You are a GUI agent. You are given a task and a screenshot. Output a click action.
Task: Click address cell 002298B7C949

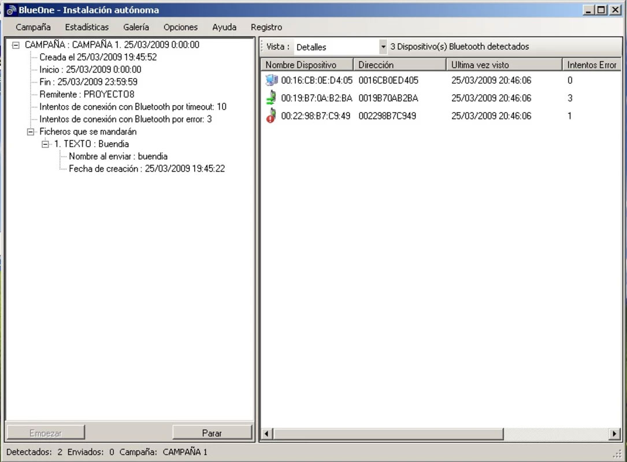(x=387, y=116)
